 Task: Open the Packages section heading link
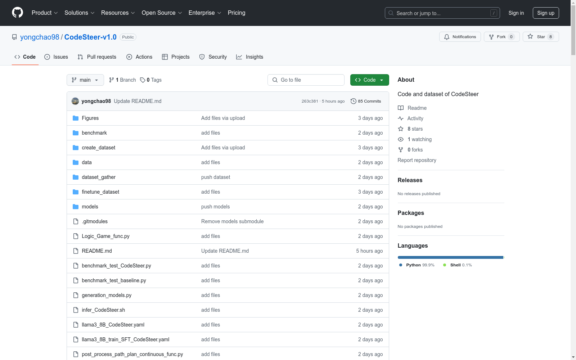click(411, 213)
